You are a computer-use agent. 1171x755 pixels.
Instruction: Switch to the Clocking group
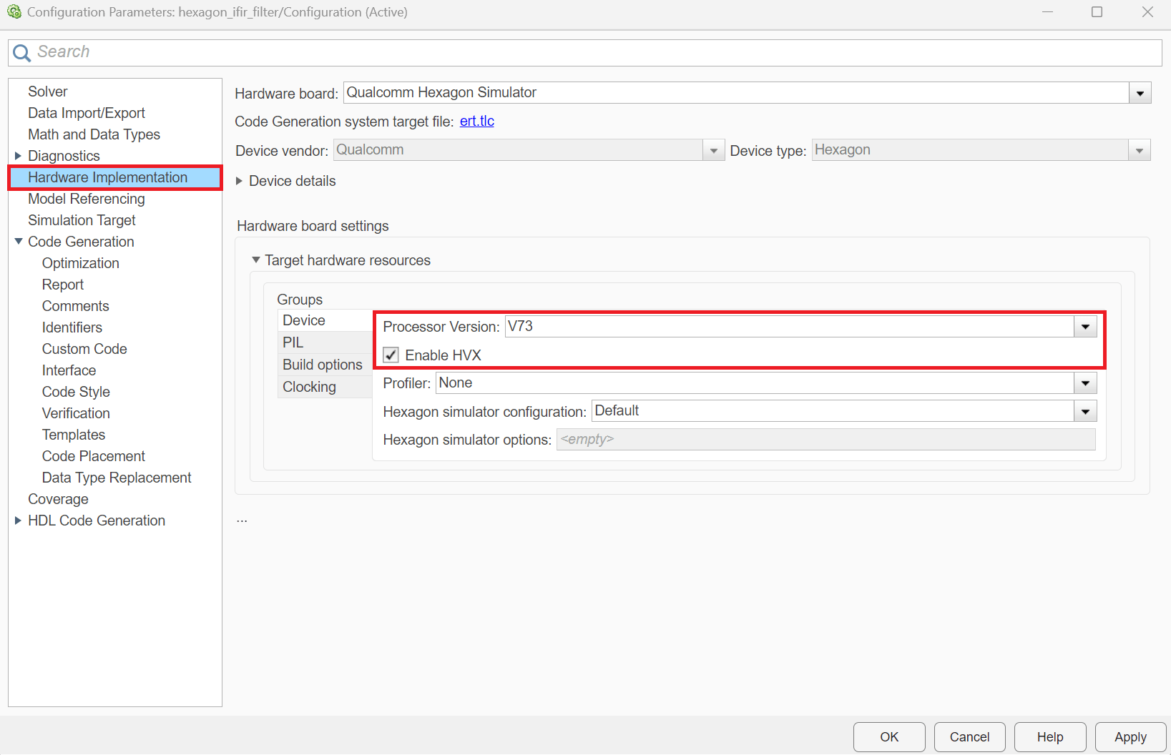pos(309,387)
